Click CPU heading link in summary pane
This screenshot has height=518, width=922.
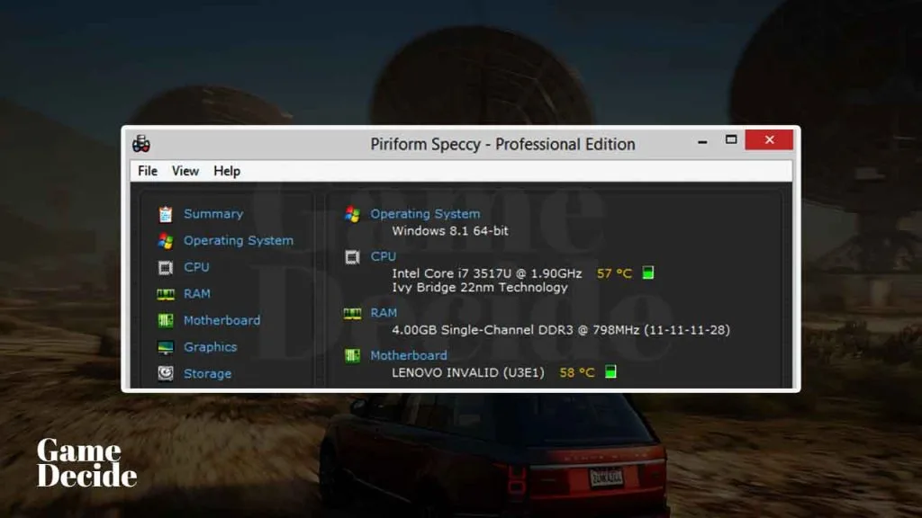tap(383, 256)
